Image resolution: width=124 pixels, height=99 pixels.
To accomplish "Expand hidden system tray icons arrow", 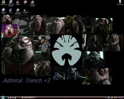I will point(105,98).
